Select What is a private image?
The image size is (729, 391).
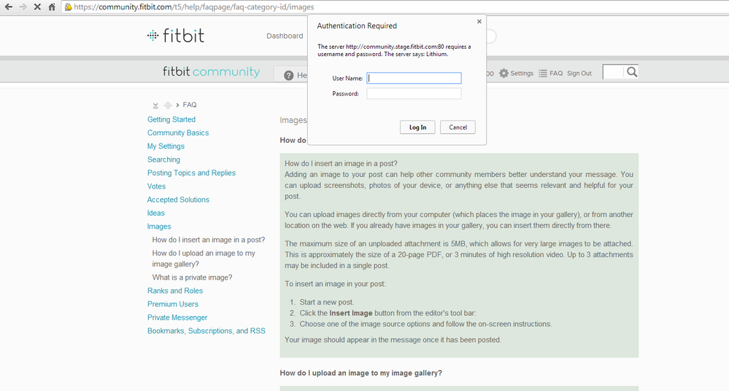coord(192,277)
